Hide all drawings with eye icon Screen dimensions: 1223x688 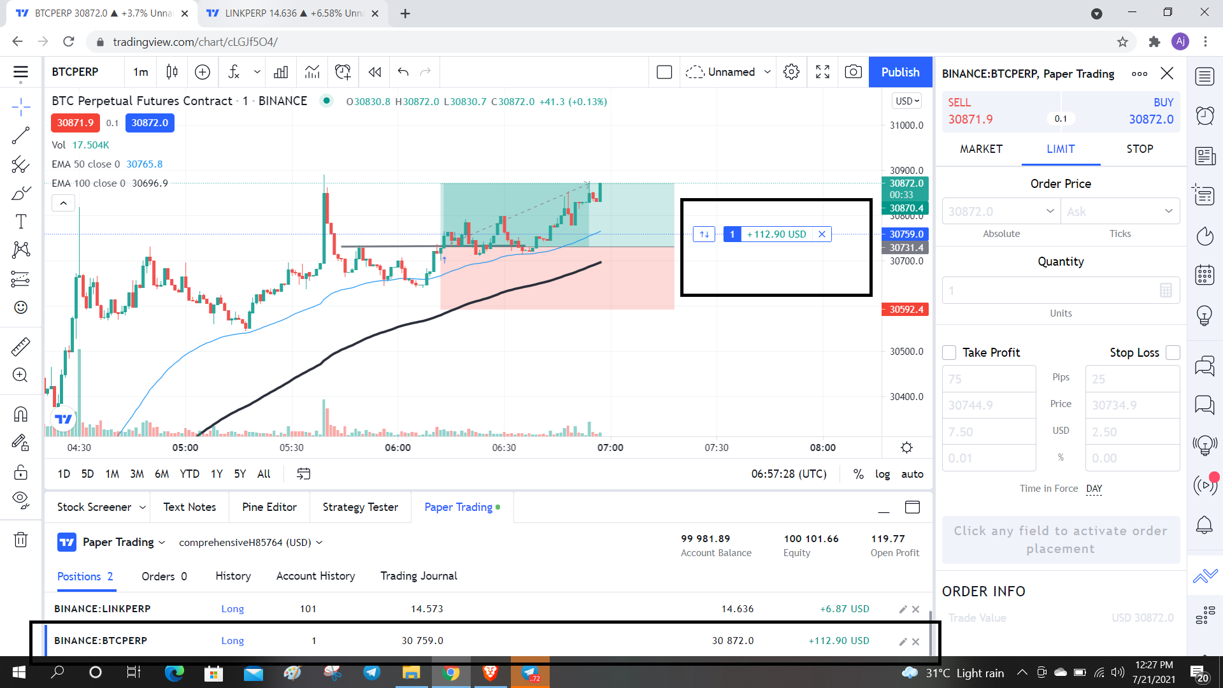(x=21, y=500)
